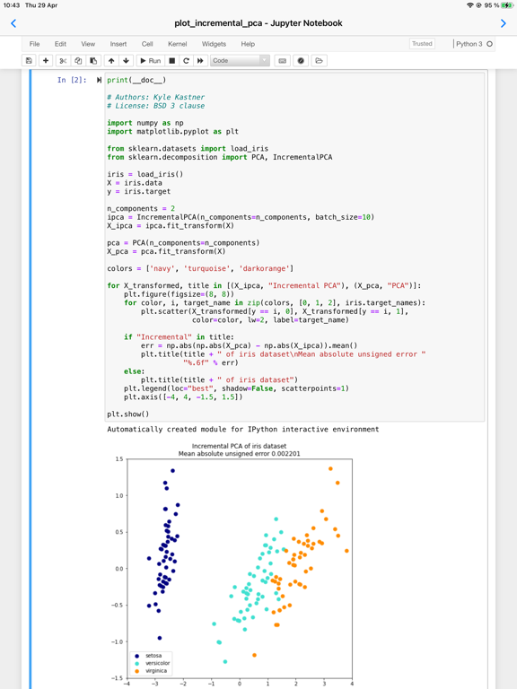Restart kernel and run all fast-forward icon
517x689 pixels.
(200, 61)
